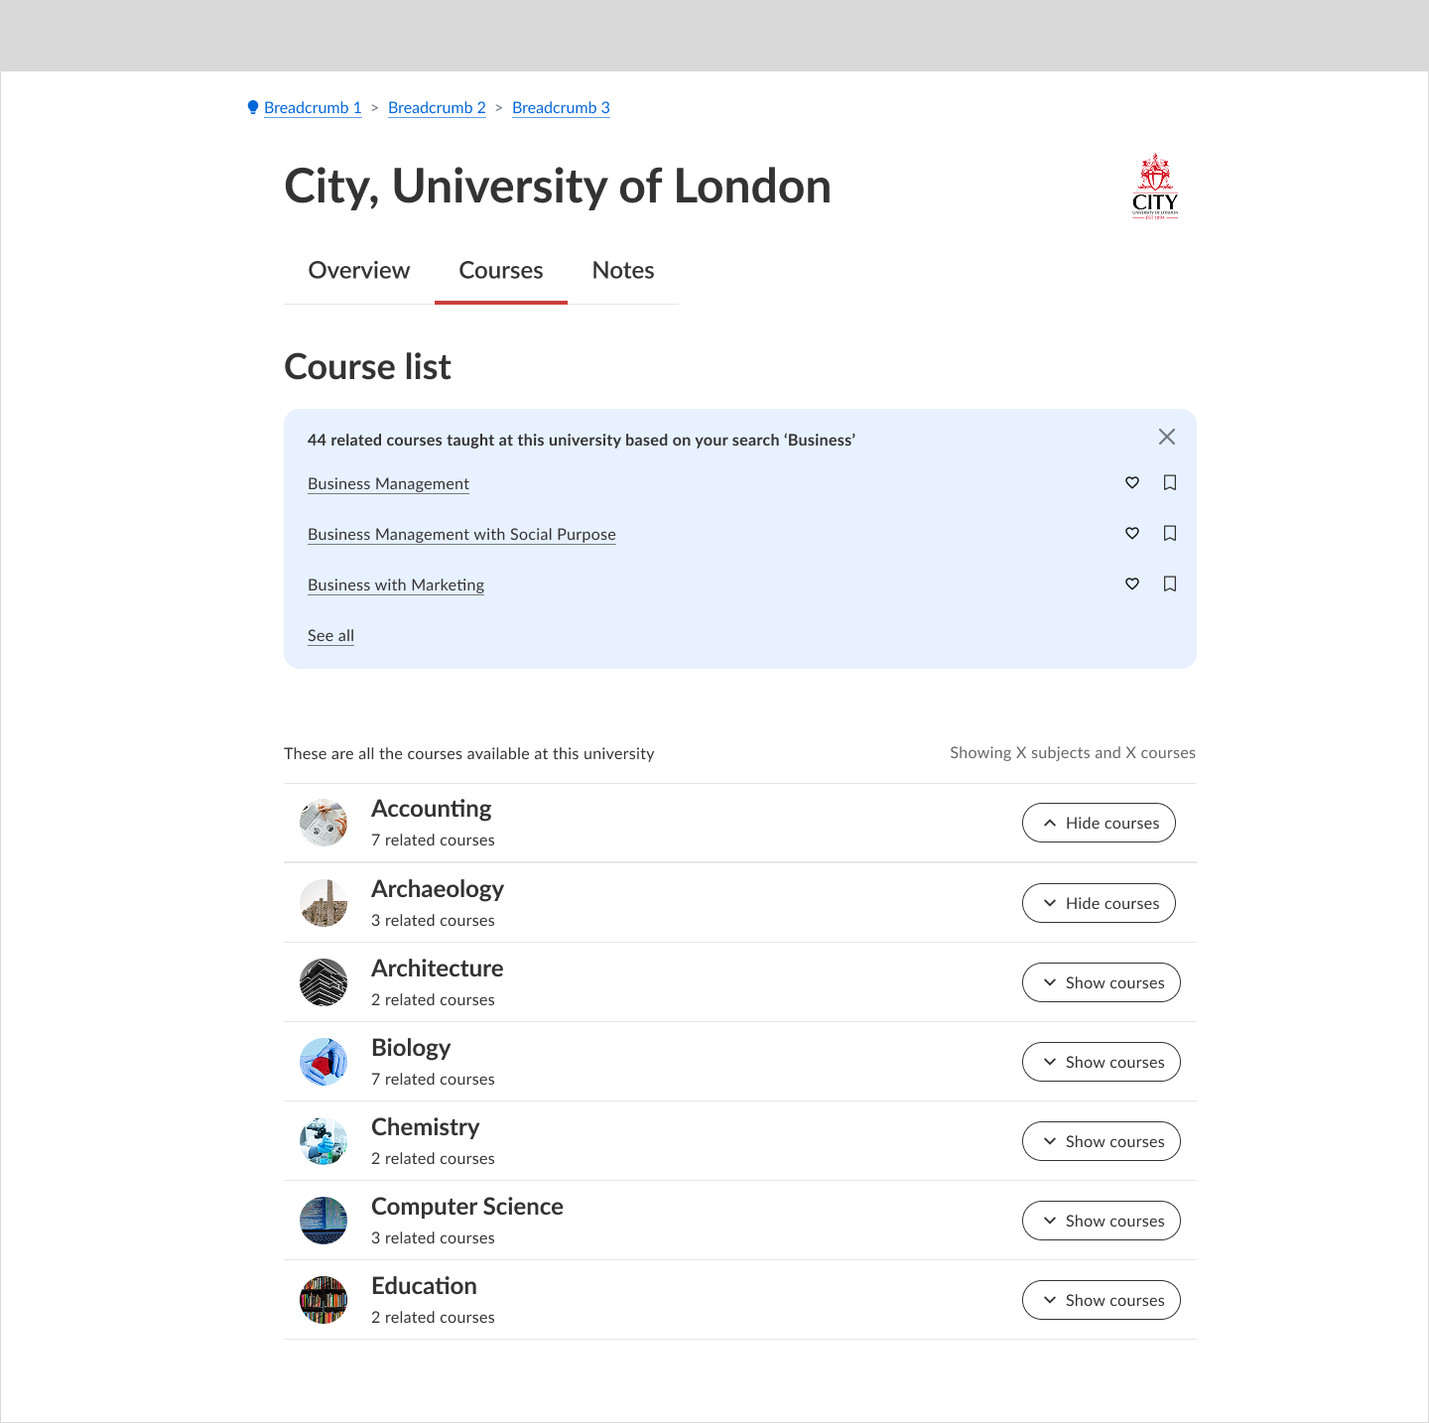Open Breadcrumb 1 link
This screenshot has height=1423, width=1429.
[313, 107]
